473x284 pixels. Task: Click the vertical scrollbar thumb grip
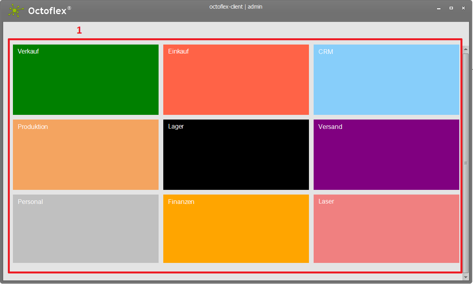point(466,163)
